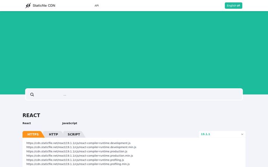Viewport: 268px width, 167px height.
Task: Switch language with the English button
Action: coord(233,6)
